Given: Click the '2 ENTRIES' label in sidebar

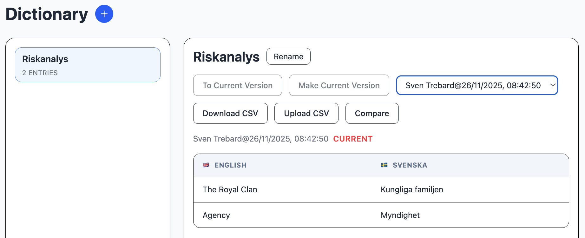Looking at the screenshot, I should coord(40,73).
